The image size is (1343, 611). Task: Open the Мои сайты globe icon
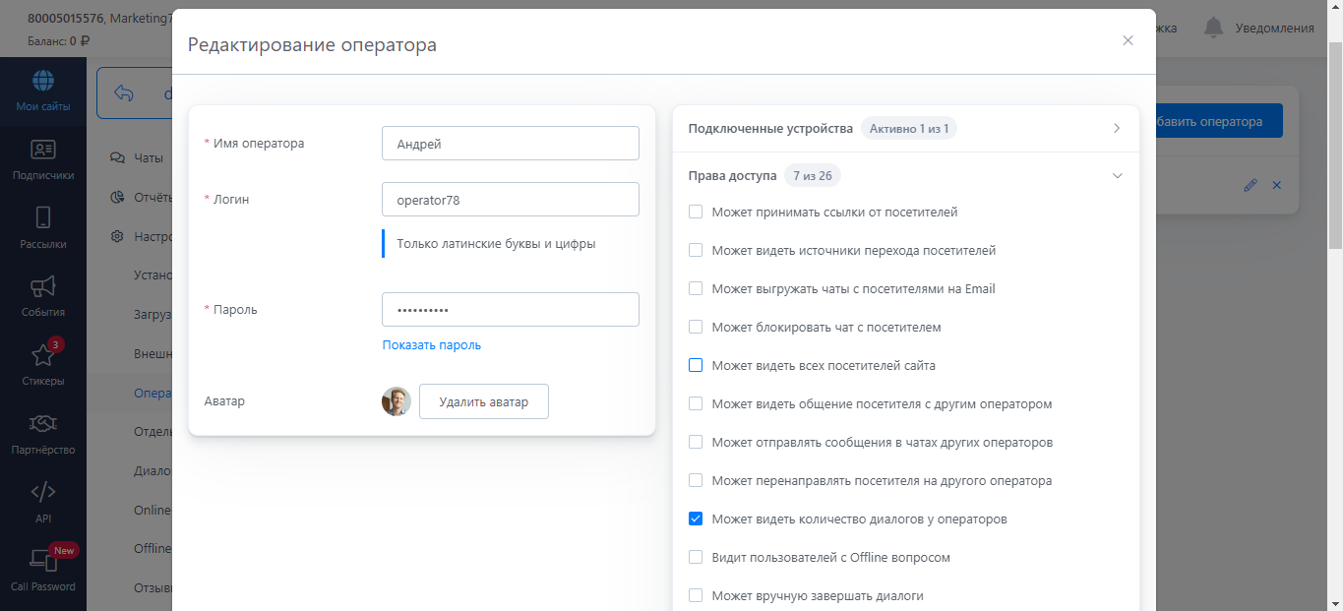pyautogui.click(x=42, y=81)
